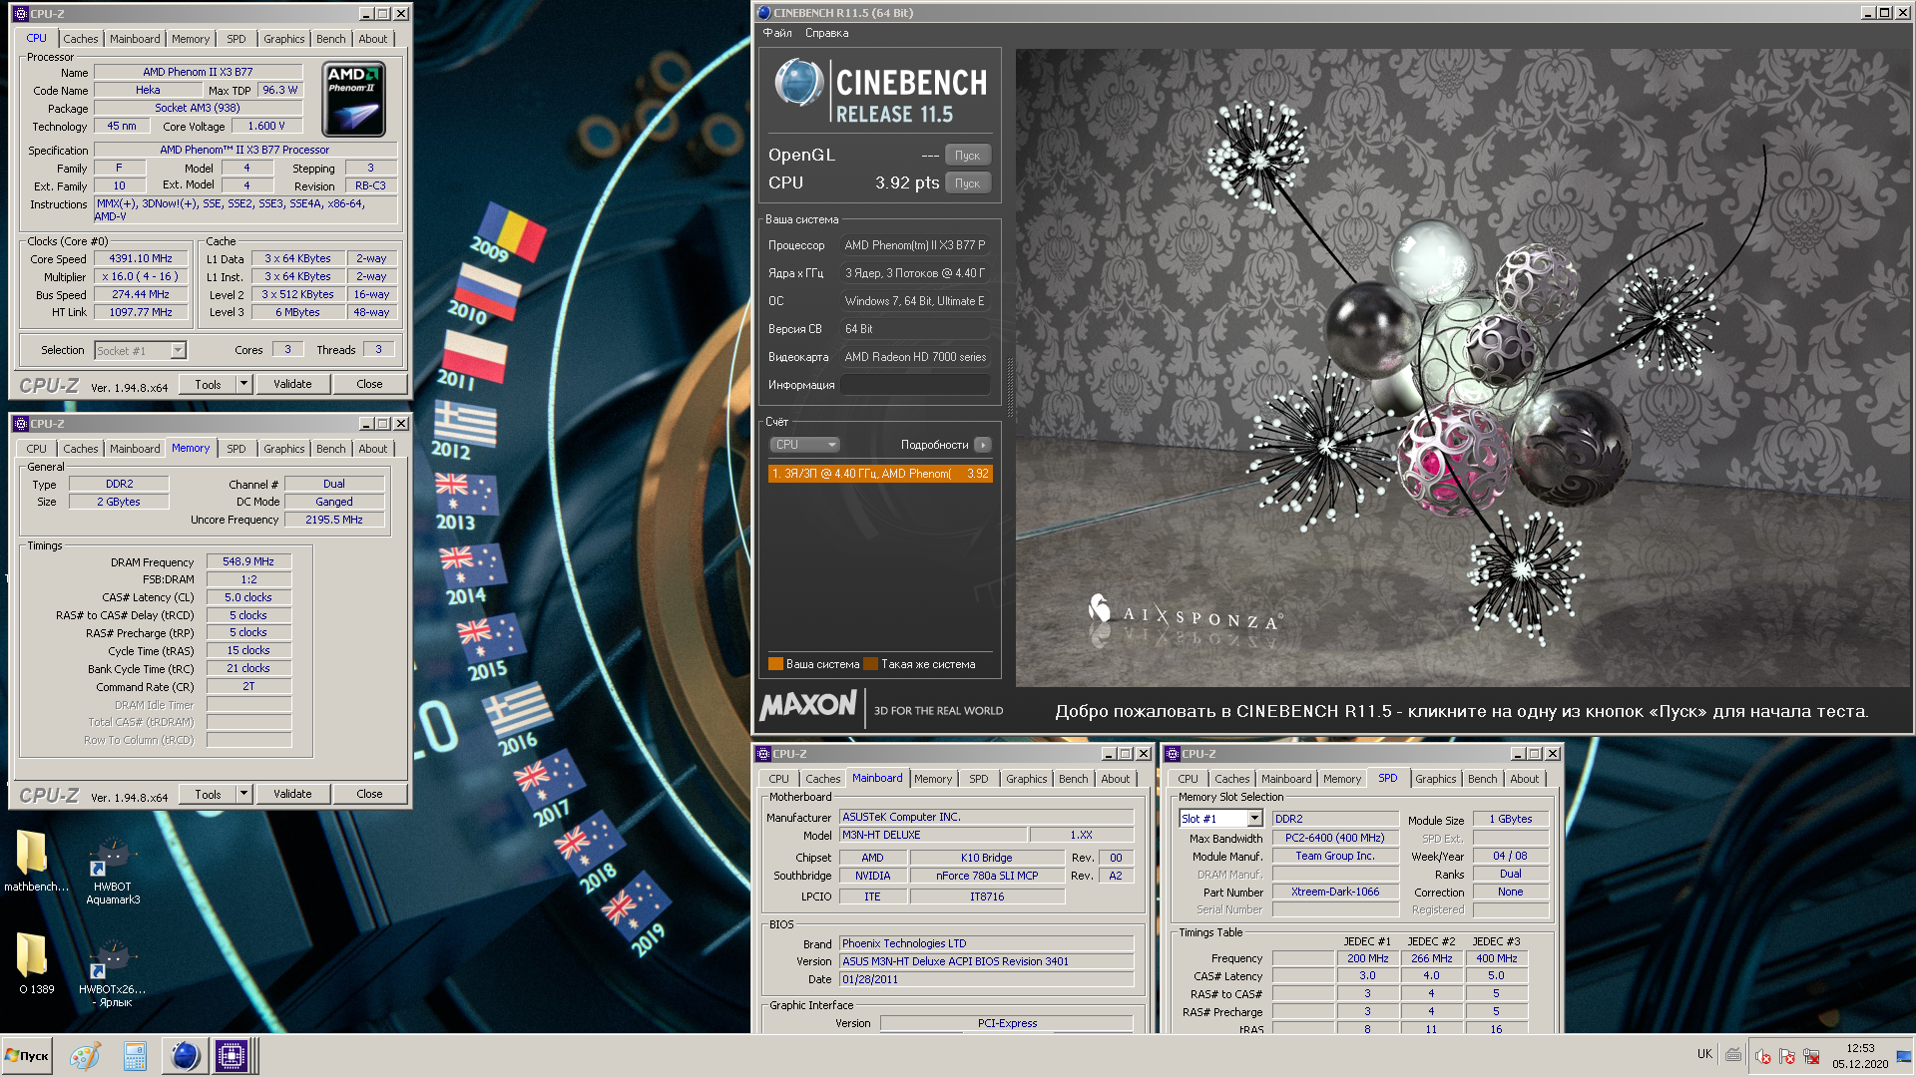Select the 3.92 ranking row in Cinebench
This screenshot has height=1077, width=1916.
[880, 474]
